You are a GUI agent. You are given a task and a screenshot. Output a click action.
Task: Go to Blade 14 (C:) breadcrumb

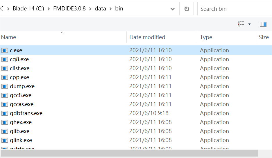pyautogui.click(x=28, y=9)
